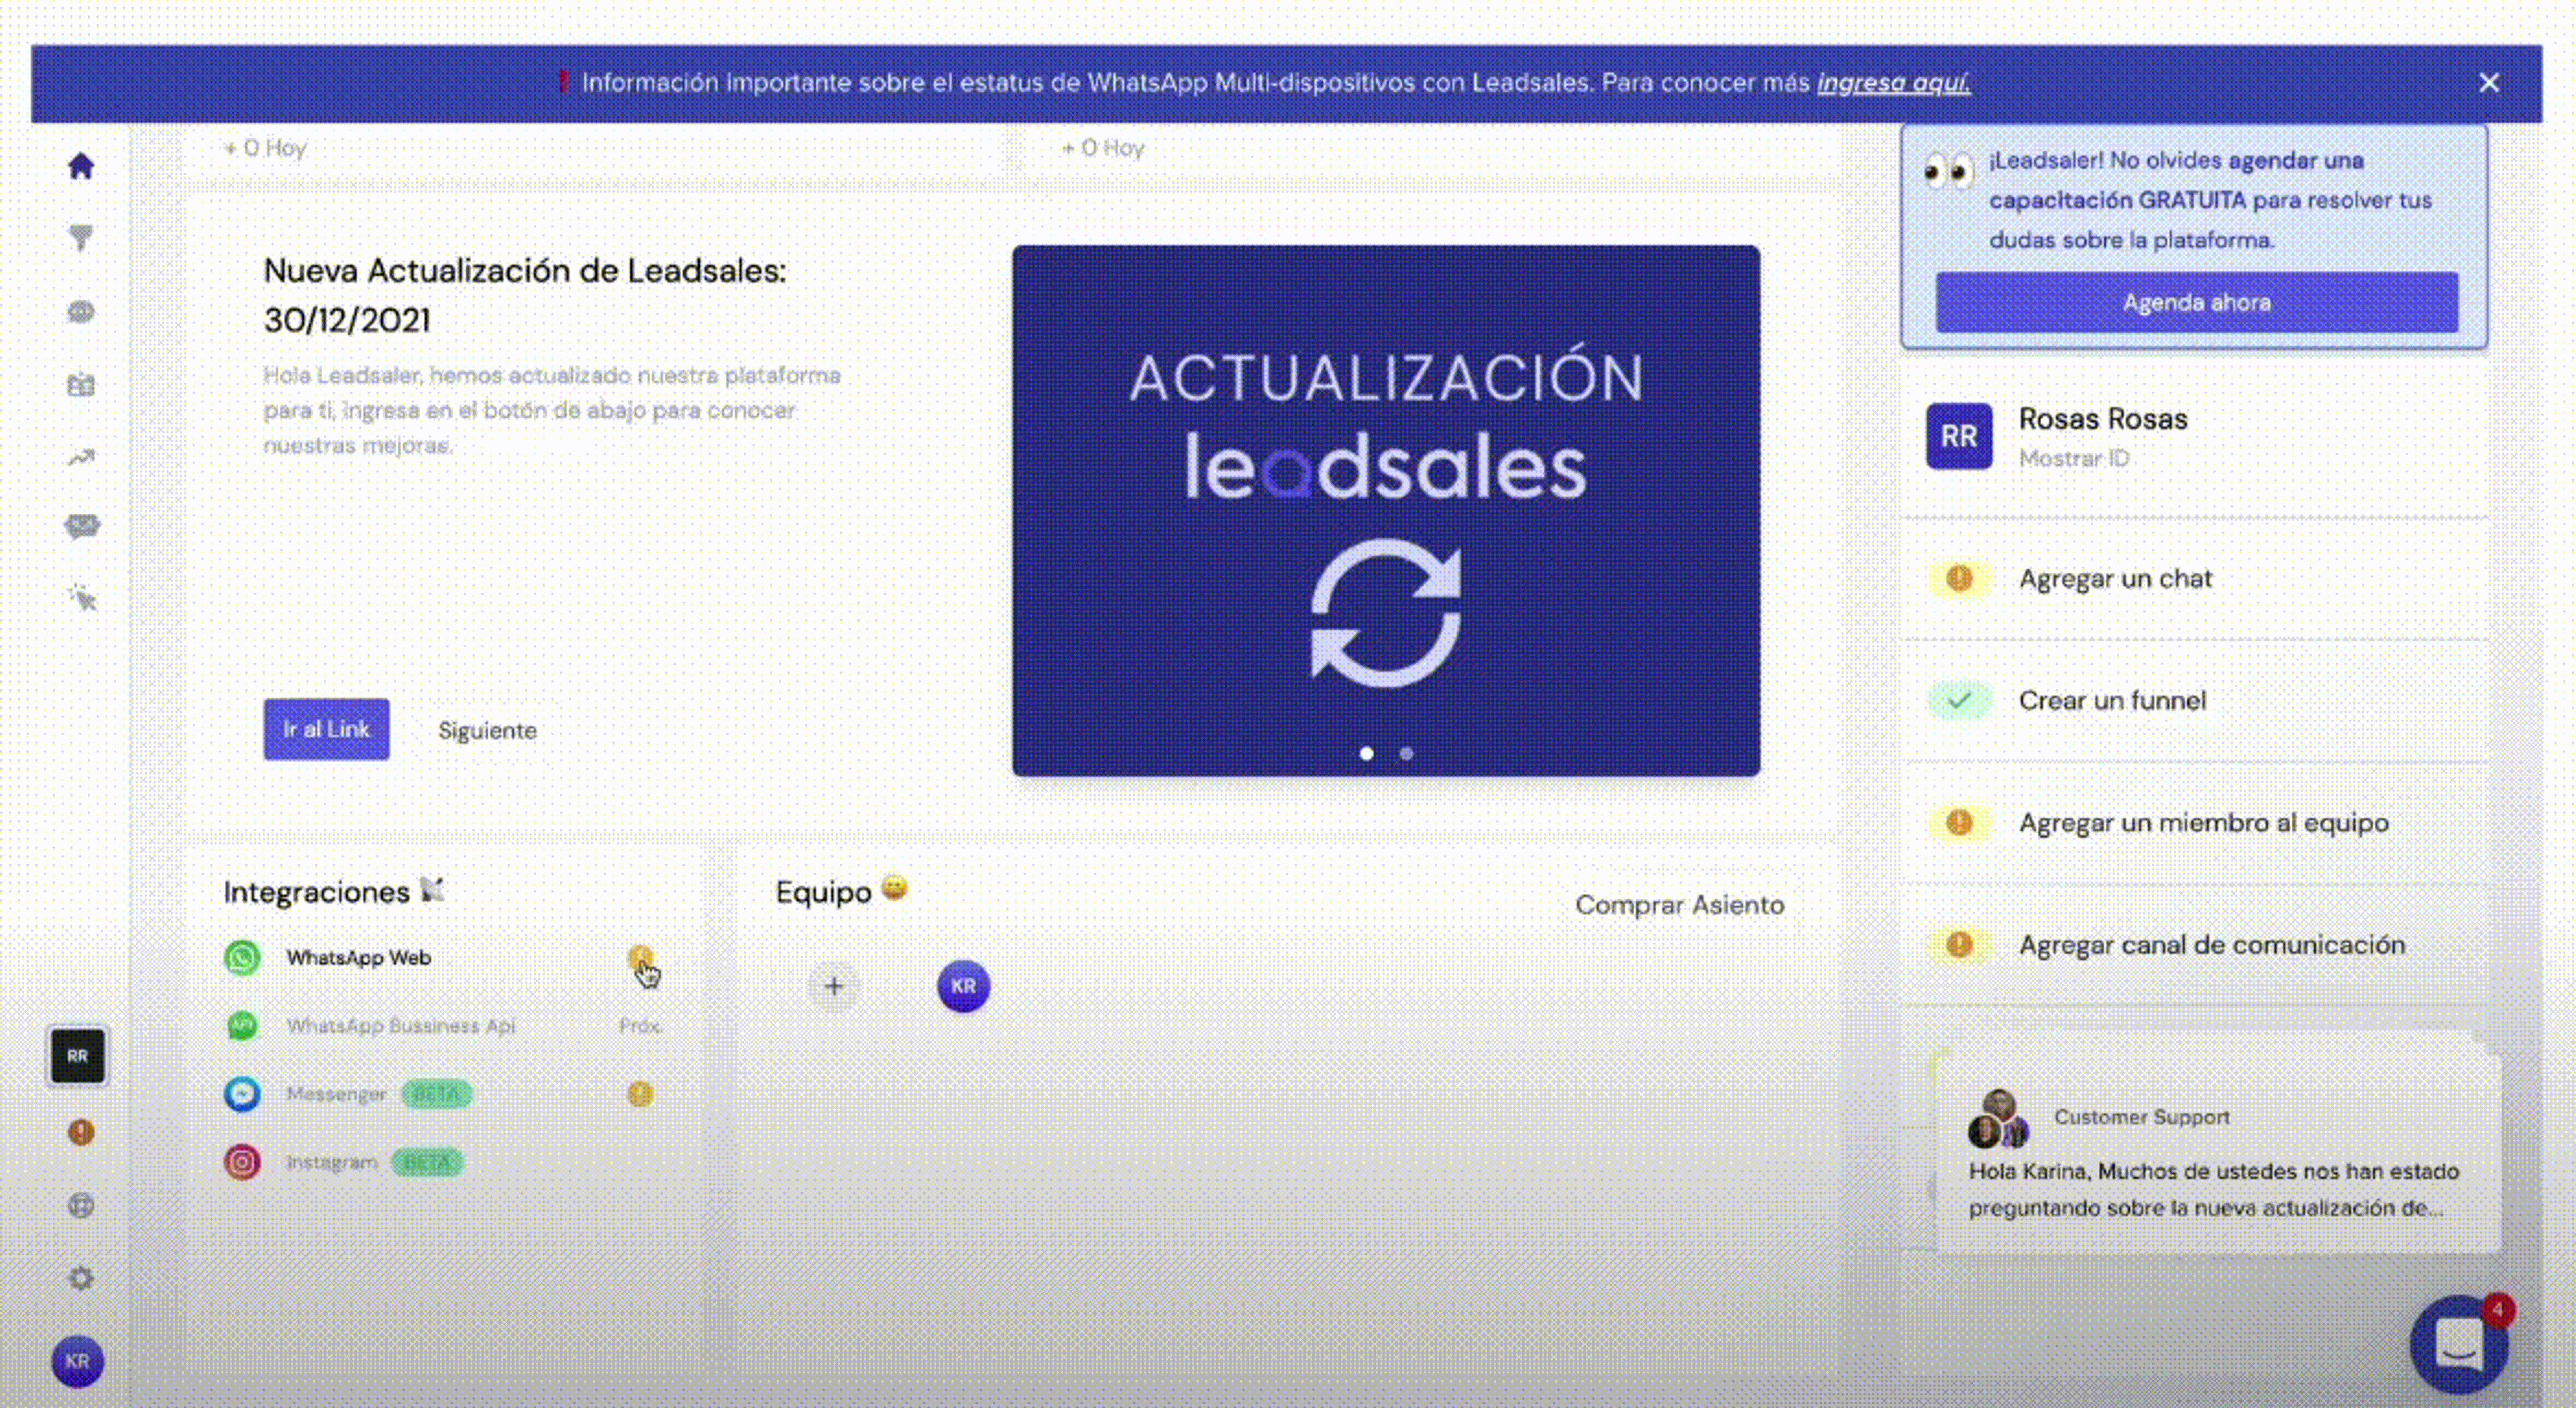Open the settings gear in sidebar

coord(81,1278)
